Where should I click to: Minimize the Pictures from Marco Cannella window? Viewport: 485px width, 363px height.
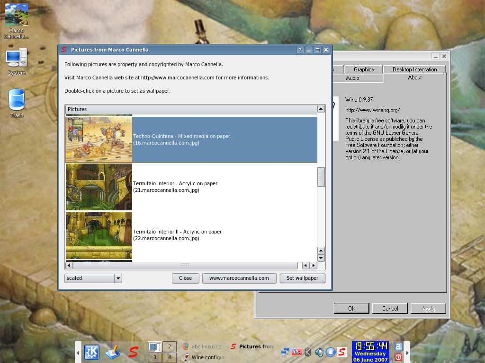coord(309,50)
